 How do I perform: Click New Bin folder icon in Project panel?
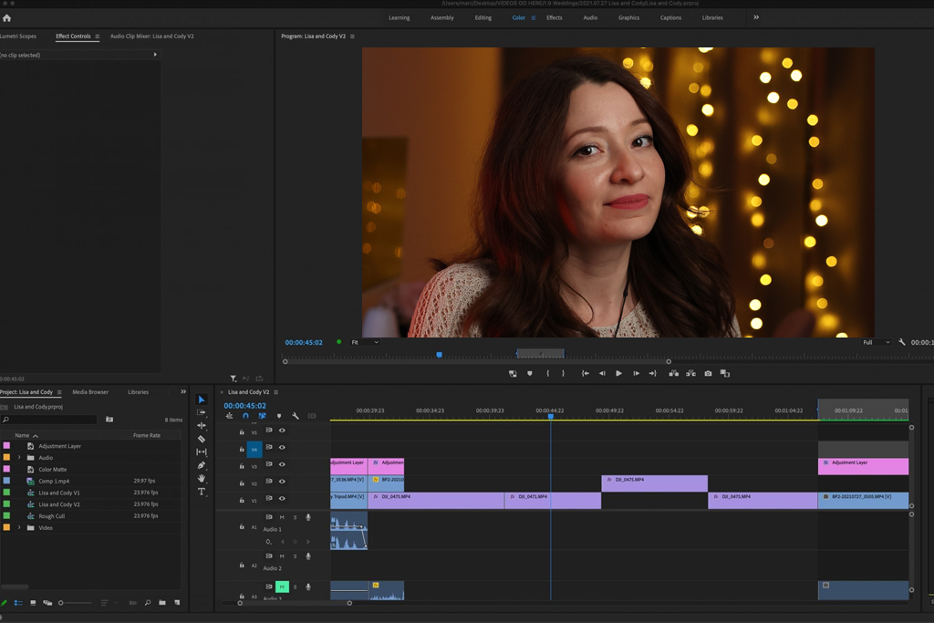(x=162, y=603)
